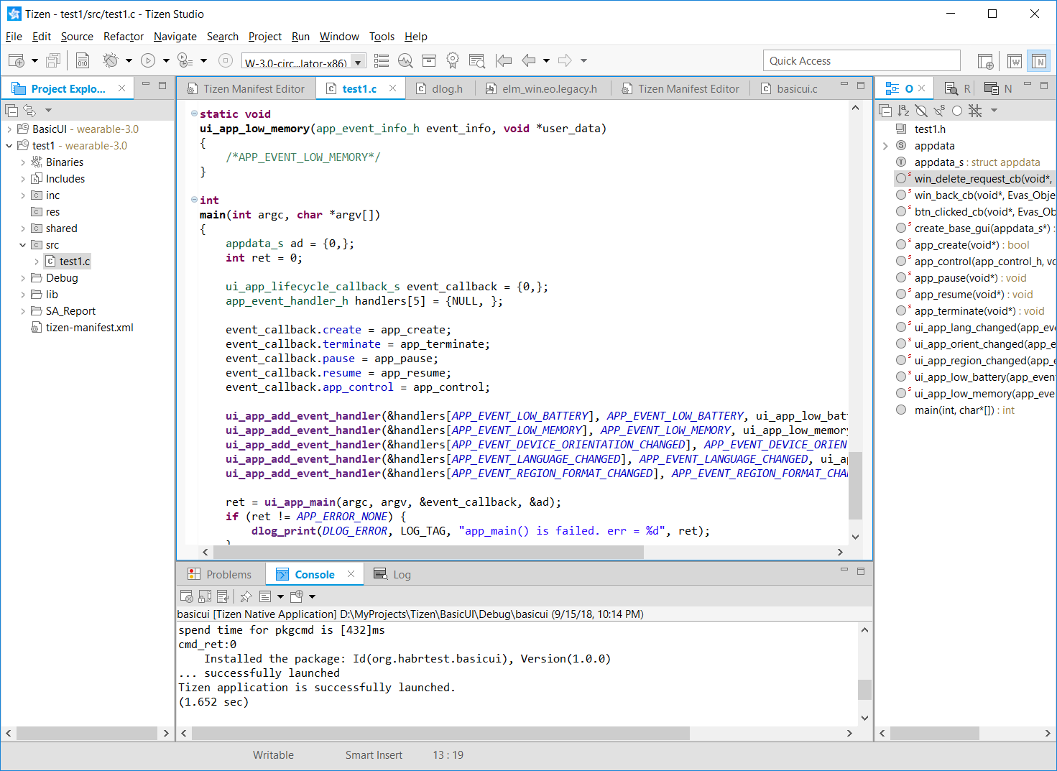
Task: Click the Clear Console icon
Action: [x=186, y=596]
